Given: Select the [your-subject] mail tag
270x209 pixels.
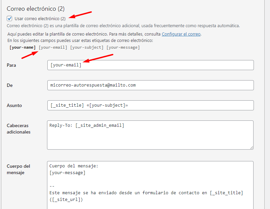Looking at the screenshot, I should point(87,47).
